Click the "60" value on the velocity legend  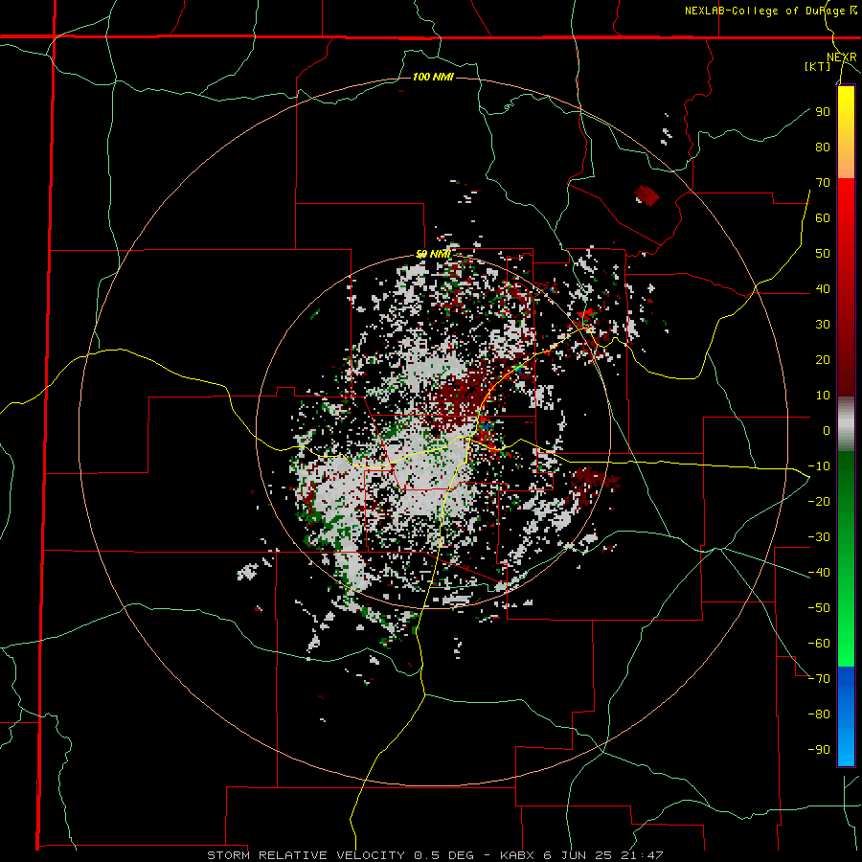pos(823,217)
